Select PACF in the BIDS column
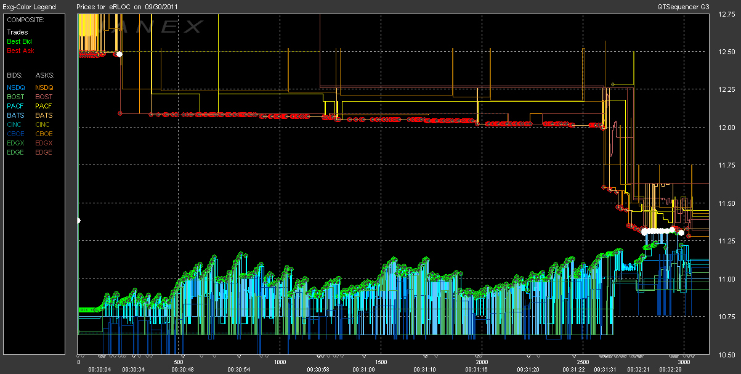This screenshot has width=741, height=374. point(17,106)
